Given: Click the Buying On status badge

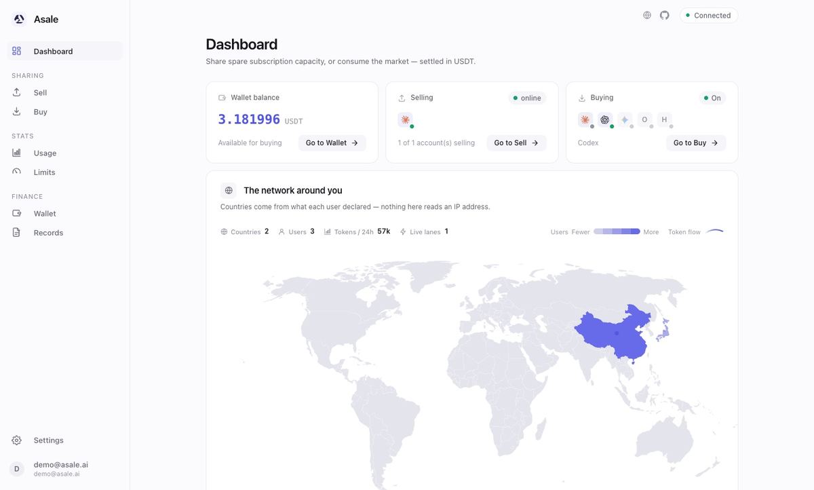Looking at the screenshot, I should (712, 98).
